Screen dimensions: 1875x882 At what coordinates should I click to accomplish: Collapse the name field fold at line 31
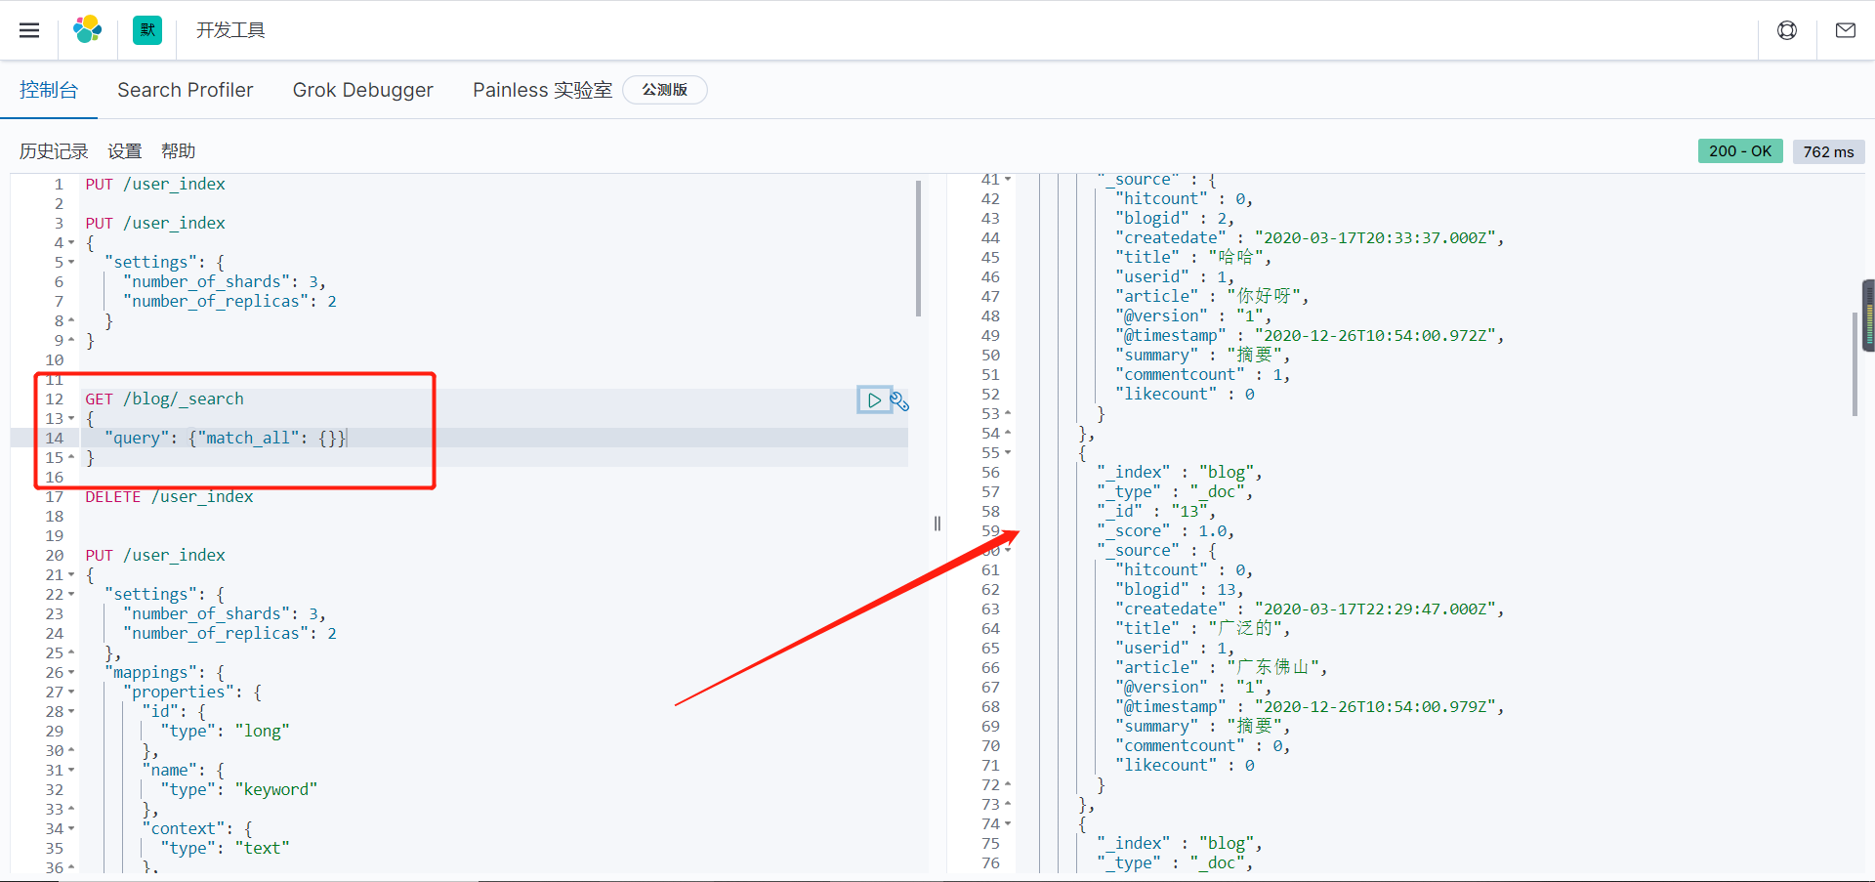(71, 770)
